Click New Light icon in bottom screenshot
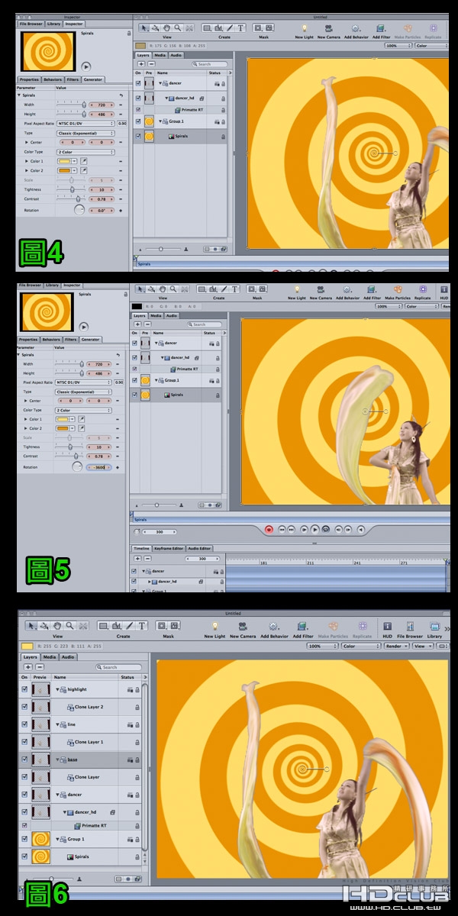 [x=214, y=625]
